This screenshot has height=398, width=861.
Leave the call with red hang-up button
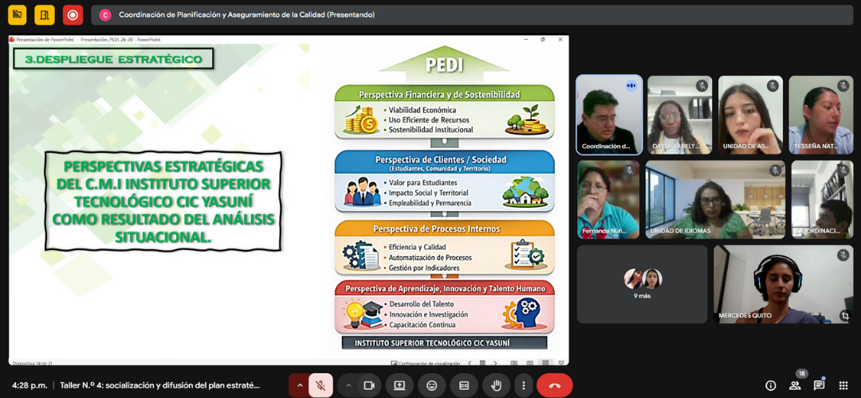tap(555, 385)
